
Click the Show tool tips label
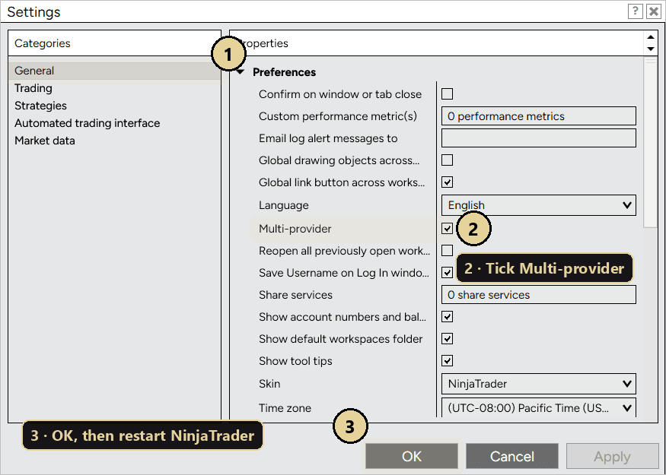point(295,361)
